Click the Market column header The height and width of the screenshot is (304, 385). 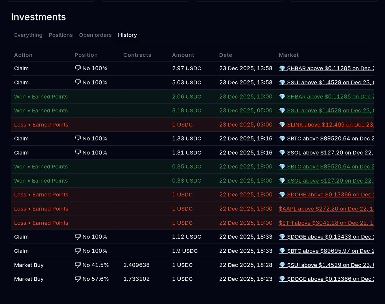289,55
